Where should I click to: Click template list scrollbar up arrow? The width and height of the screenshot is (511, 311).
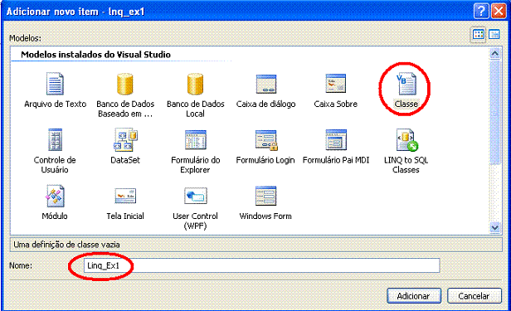[494, 53]
